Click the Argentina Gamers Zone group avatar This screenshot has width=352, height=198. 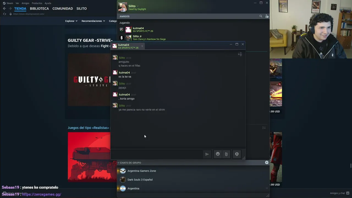(123, 171)
